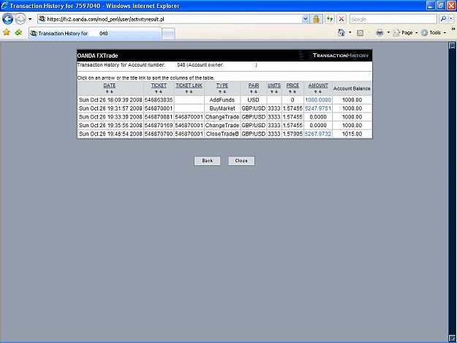Click the down arrow under DATE
The height and width of the screenshot is (343, 457).
(112, 92)
